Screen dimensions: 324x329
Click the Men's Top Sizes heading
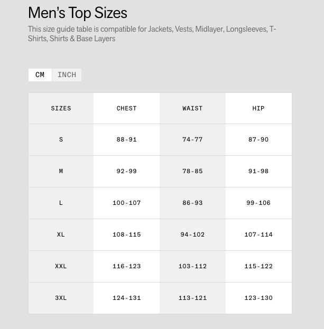(78, 13)
